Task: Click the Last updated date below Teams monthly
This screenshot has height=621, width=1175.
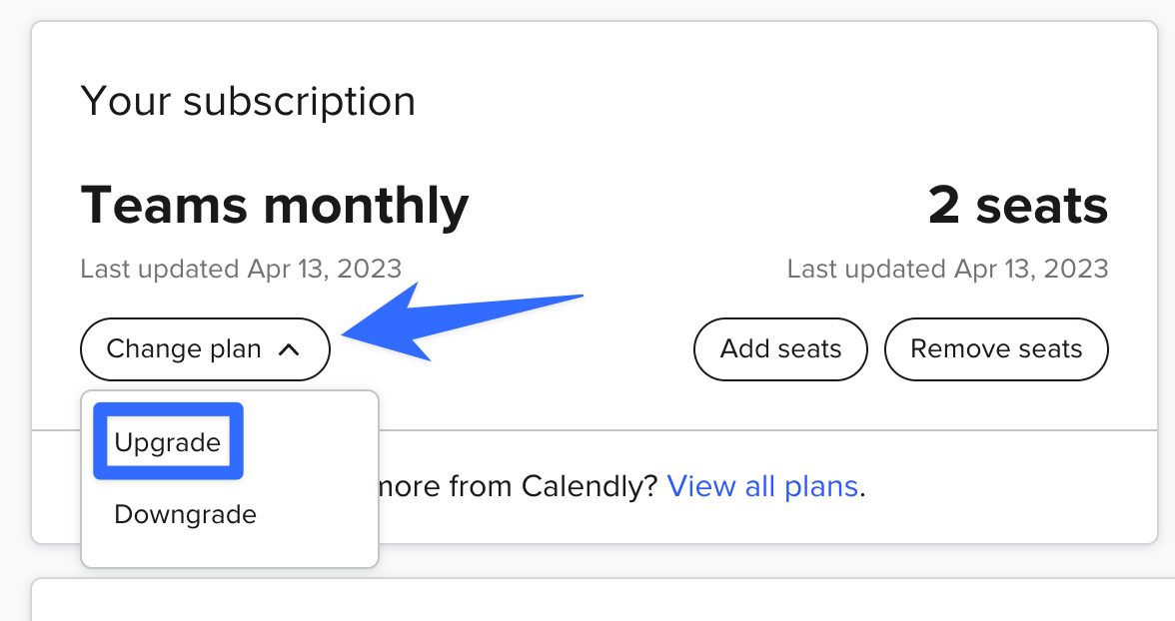Action: point(241,269)
